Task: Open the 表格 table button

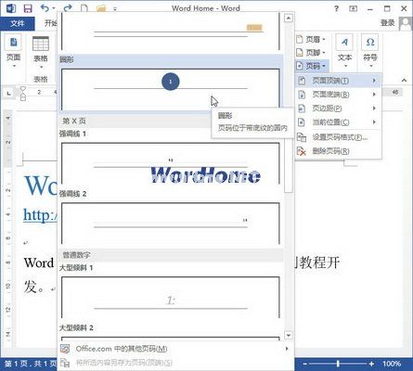Action: tap(41, 53)
